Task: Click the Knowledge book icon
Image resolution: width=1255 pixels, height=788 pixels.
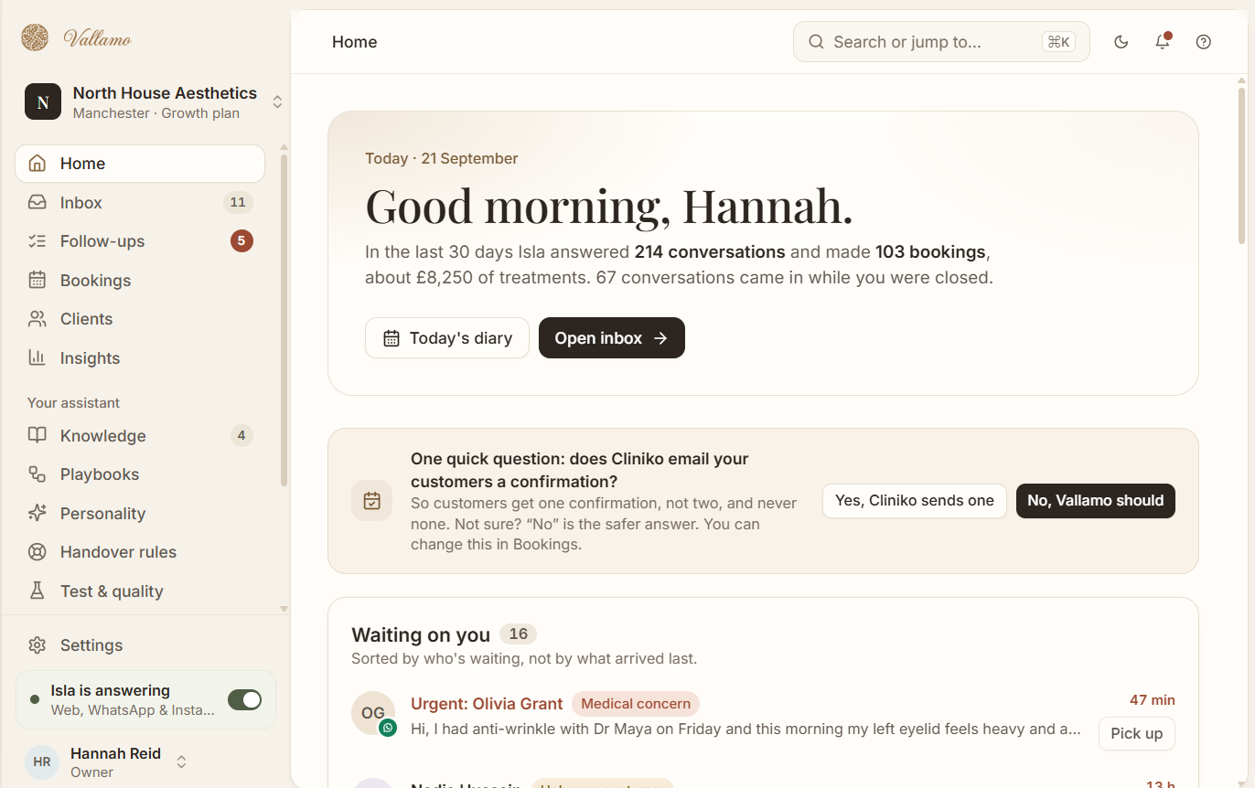Action: click(x=38, y=435)
